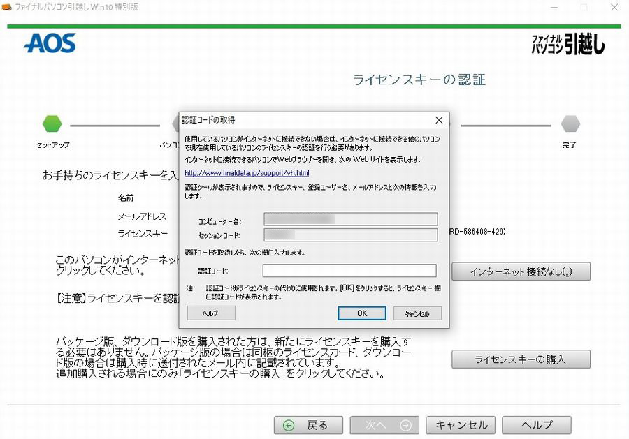Screen dimensions: 629x439
Task: Click the RD-586408-429) example text
Action: point(477,232)
